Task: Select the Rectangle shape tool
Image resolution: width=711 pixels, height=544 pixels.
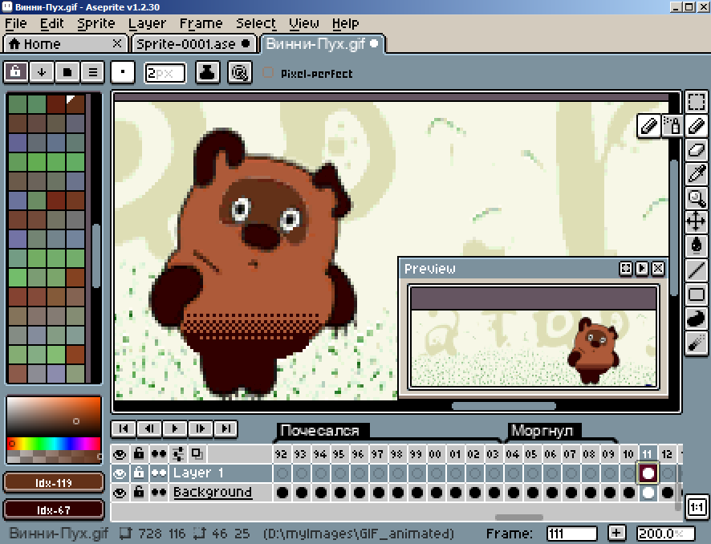Action: (696, 294)
